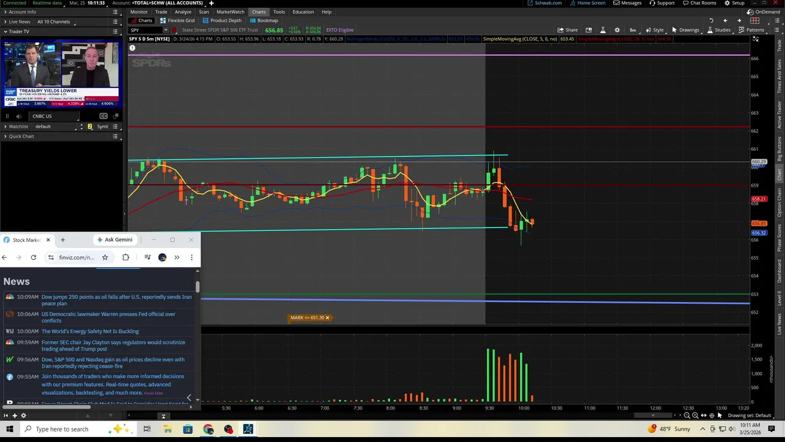
Task: Open the Quick Chart gadget menu icon
Action: tap(115, 136)
